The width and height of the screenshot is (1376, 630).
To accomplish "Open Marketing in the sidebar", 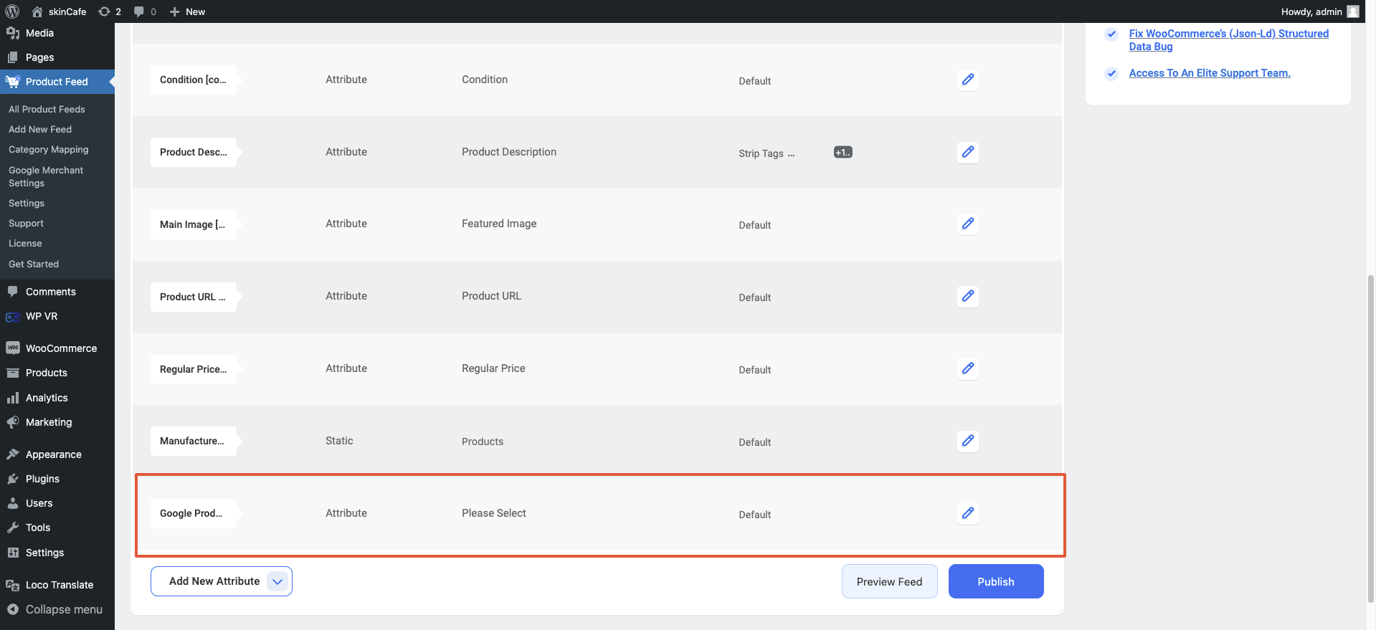I will pyautogui.click(x=57, y=422).
